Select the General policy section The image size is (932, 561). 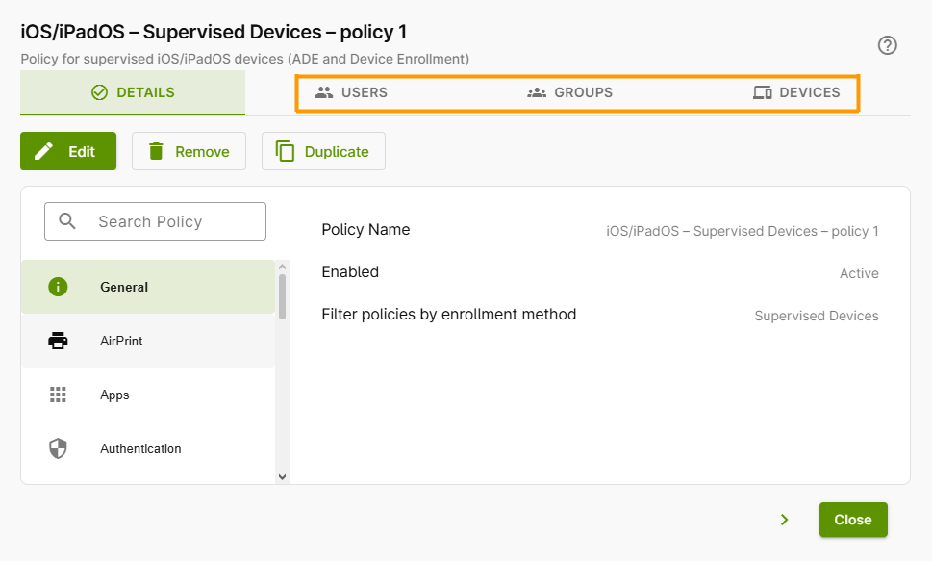pyautogui.click(x=148, y=287)
